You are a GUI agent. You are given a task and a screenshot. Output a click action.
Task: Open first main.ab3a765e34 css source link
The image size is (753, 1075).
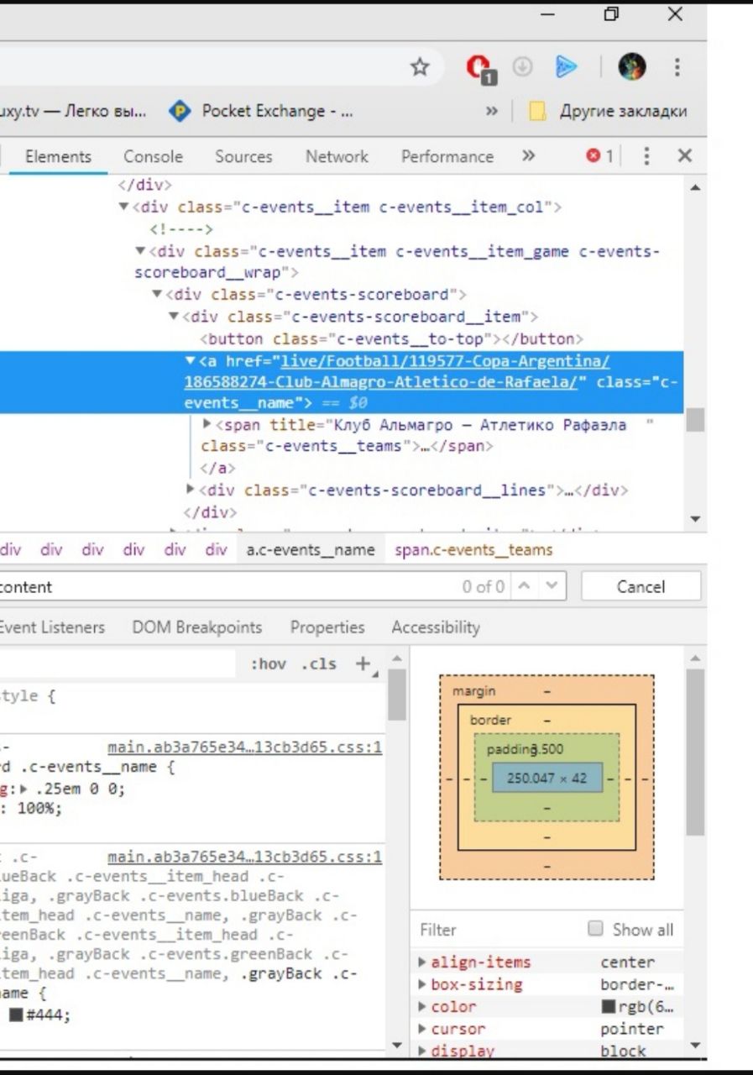coord(245,747)
